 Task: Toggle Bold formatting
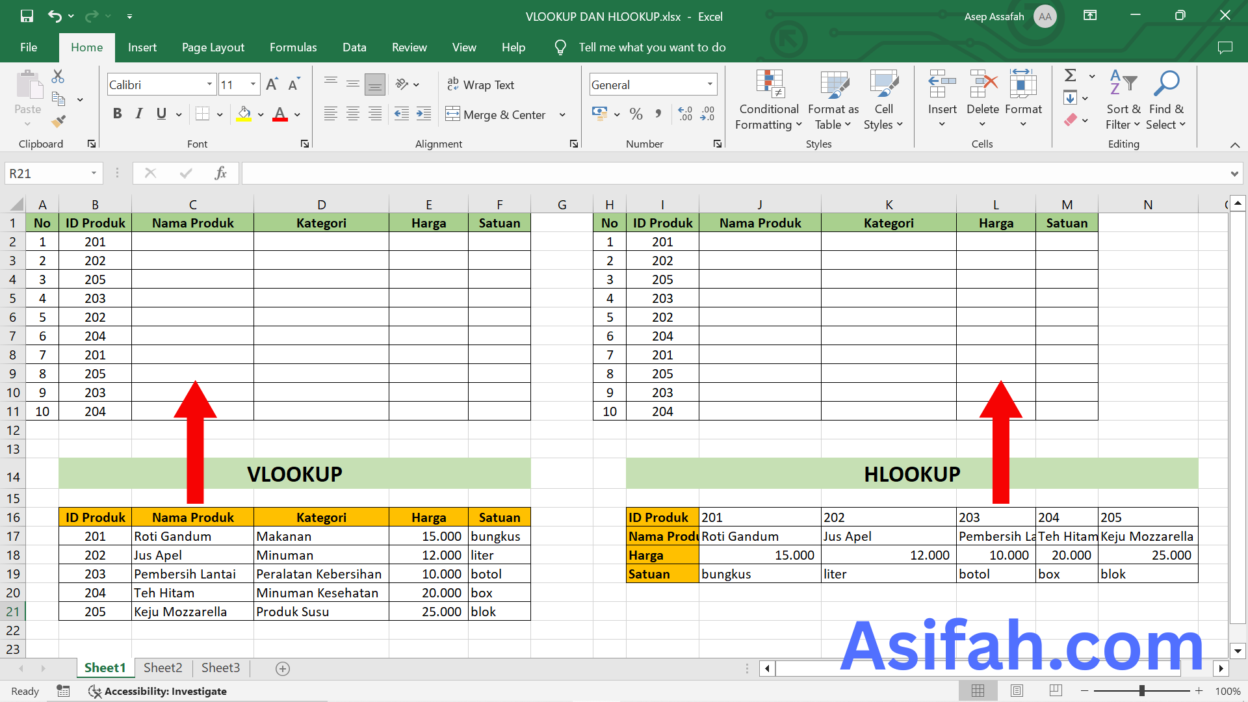(x=117, y=114)
